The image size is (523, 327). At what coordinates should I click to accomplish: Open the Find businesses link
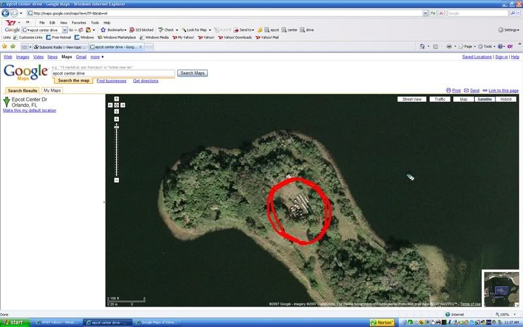111,80
